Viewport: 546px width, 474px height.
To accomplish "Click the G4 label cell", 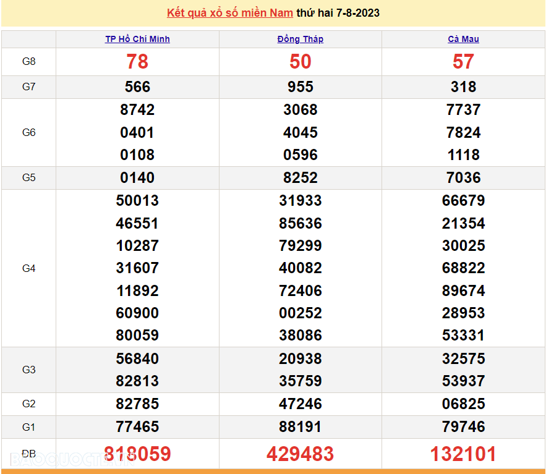I will tap(29, 268).
